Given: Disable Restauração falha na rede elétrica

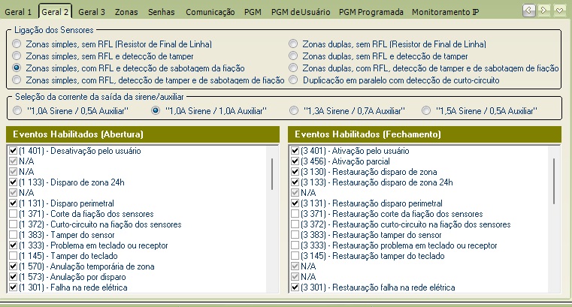Looking at the screenshot, I should coord(295,287).
